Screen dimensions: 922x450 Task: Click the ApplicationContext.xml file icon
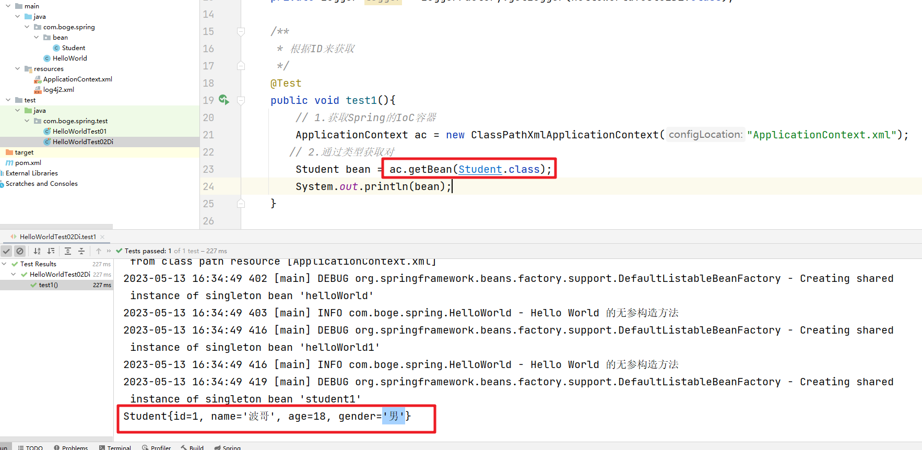38,79
